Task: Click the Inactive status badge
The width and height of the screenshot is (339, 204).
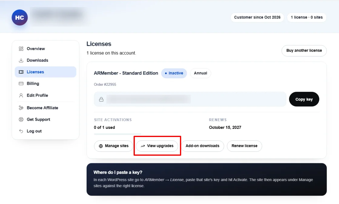Action: (174, 73)
